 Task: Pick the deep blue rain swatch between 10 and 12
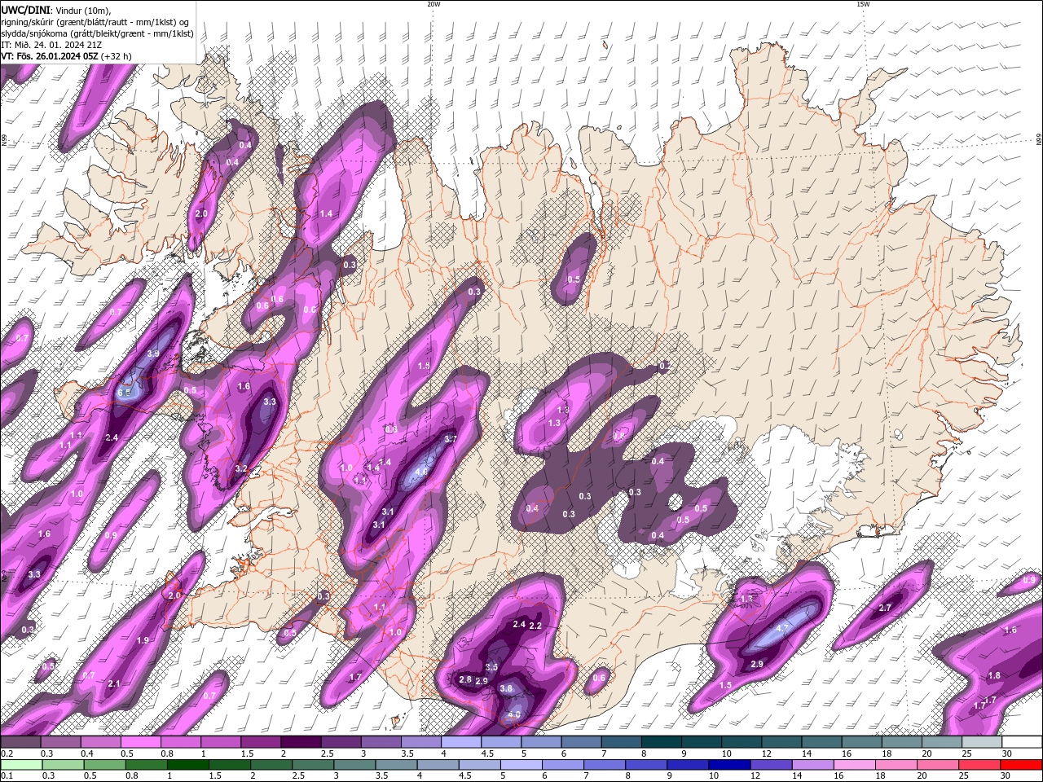[x=729, y=764]
